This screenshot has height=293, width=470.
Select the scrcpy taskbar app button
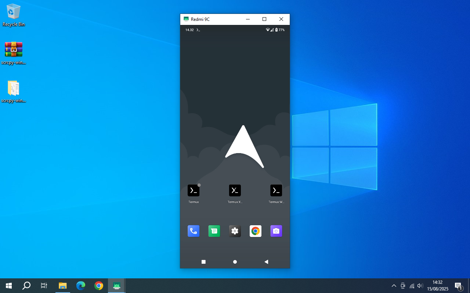[117, 286]
